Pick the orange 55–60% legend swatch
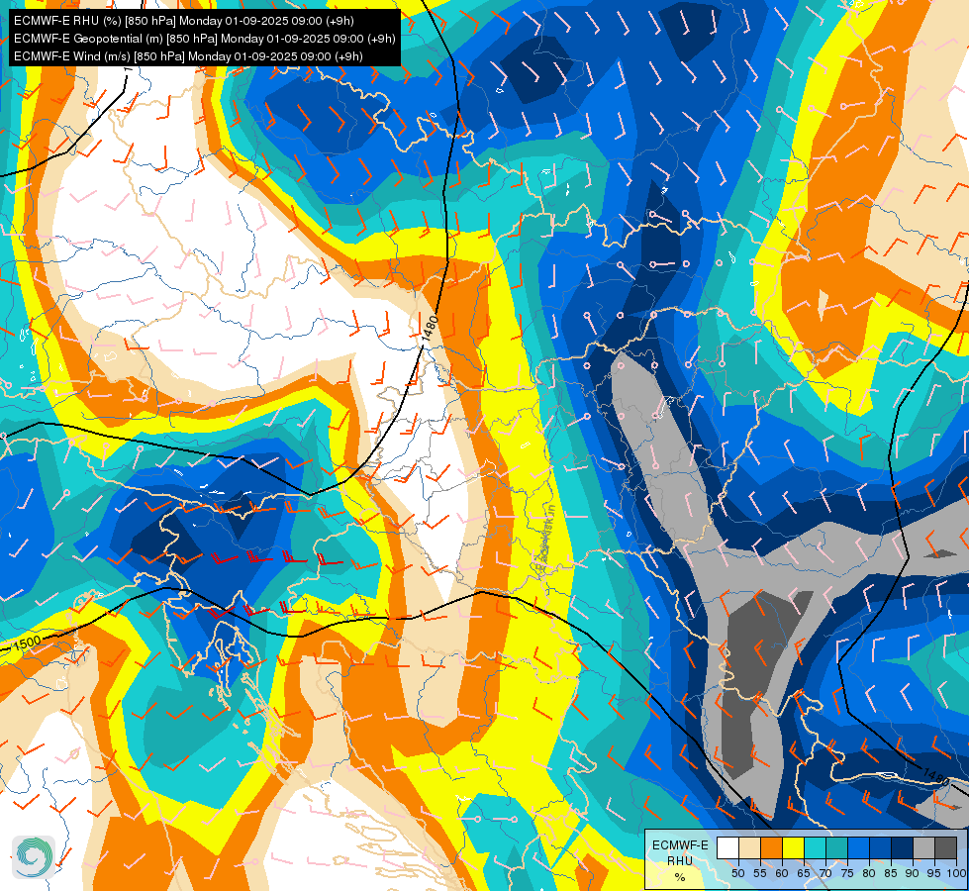This screenshot has height=891, width=969. 771,847
